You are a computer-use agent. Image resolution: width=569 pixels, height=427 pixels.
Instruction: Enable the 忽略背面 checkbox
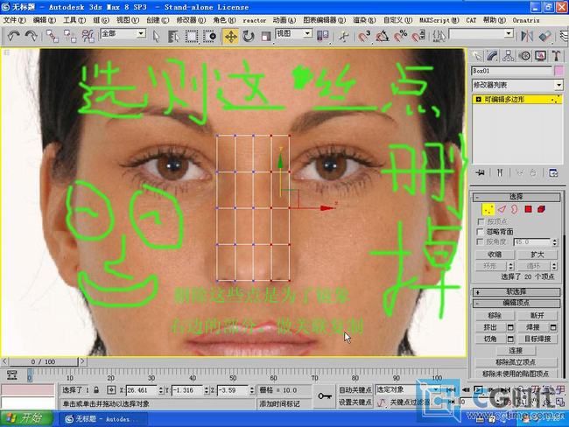coord(481,232)
